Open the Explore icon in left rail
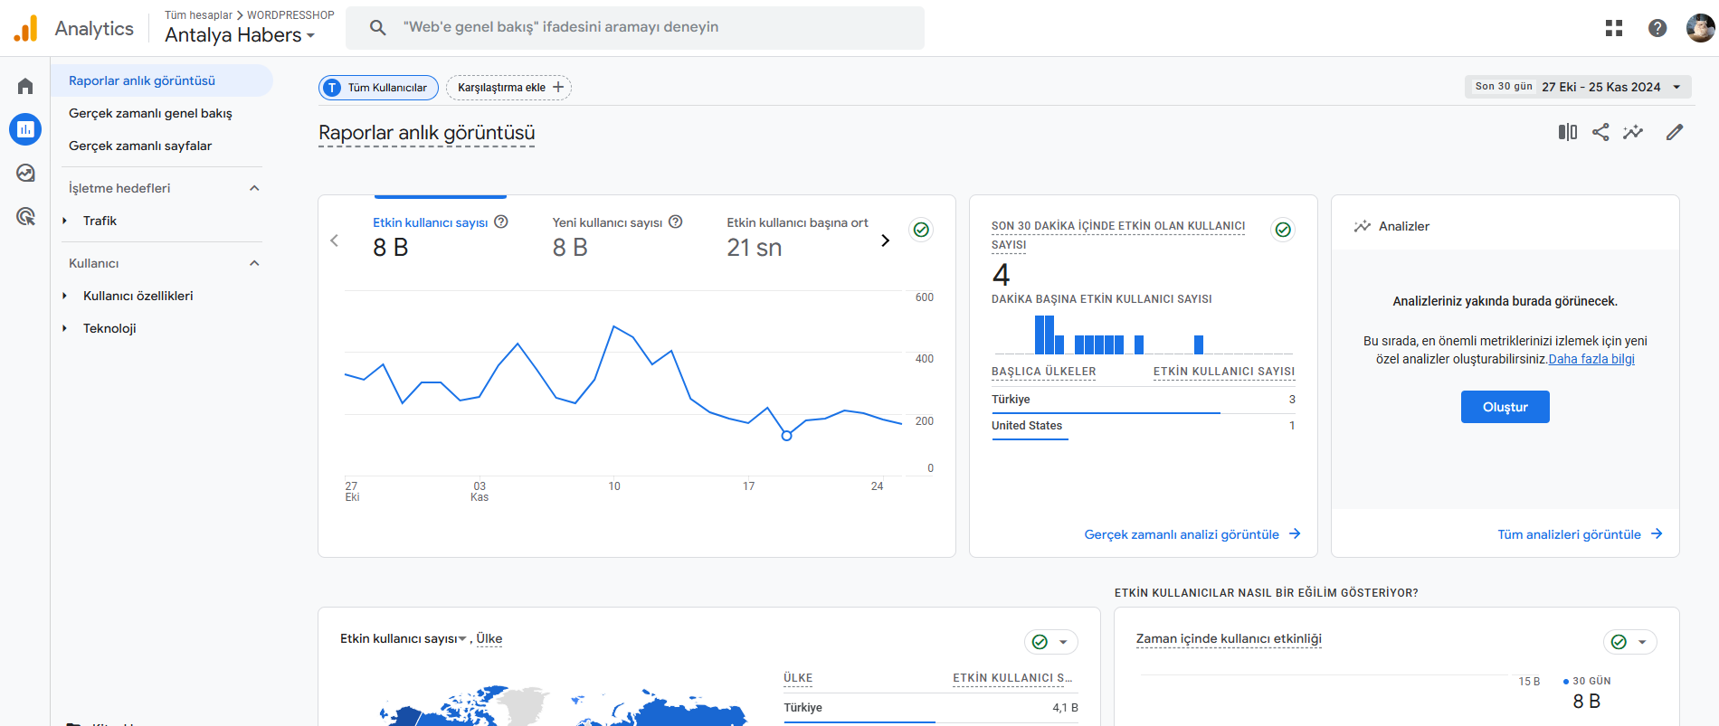 (25, 173)
